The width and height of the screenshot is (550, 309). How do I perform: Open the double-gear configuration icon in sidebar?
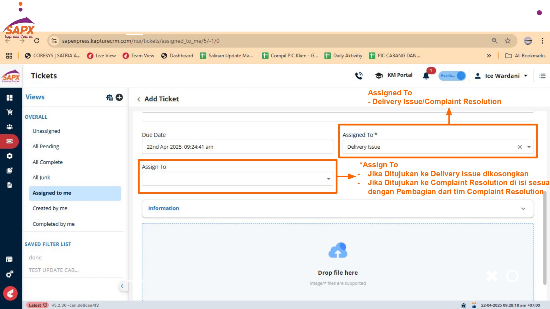(x=10, y=274)
